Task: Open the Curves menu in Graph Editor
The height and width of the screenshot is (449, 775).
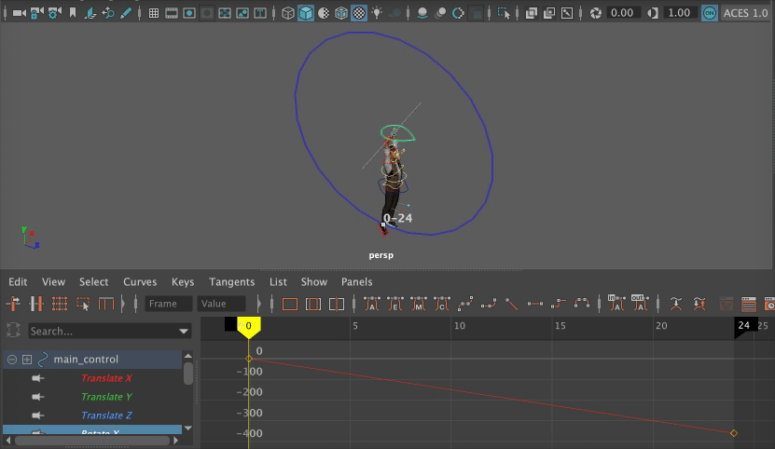Action: tap(140, 281)
